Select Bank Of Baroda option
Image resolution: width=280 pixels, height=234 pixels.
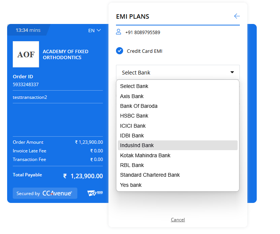tap(138, 106)
